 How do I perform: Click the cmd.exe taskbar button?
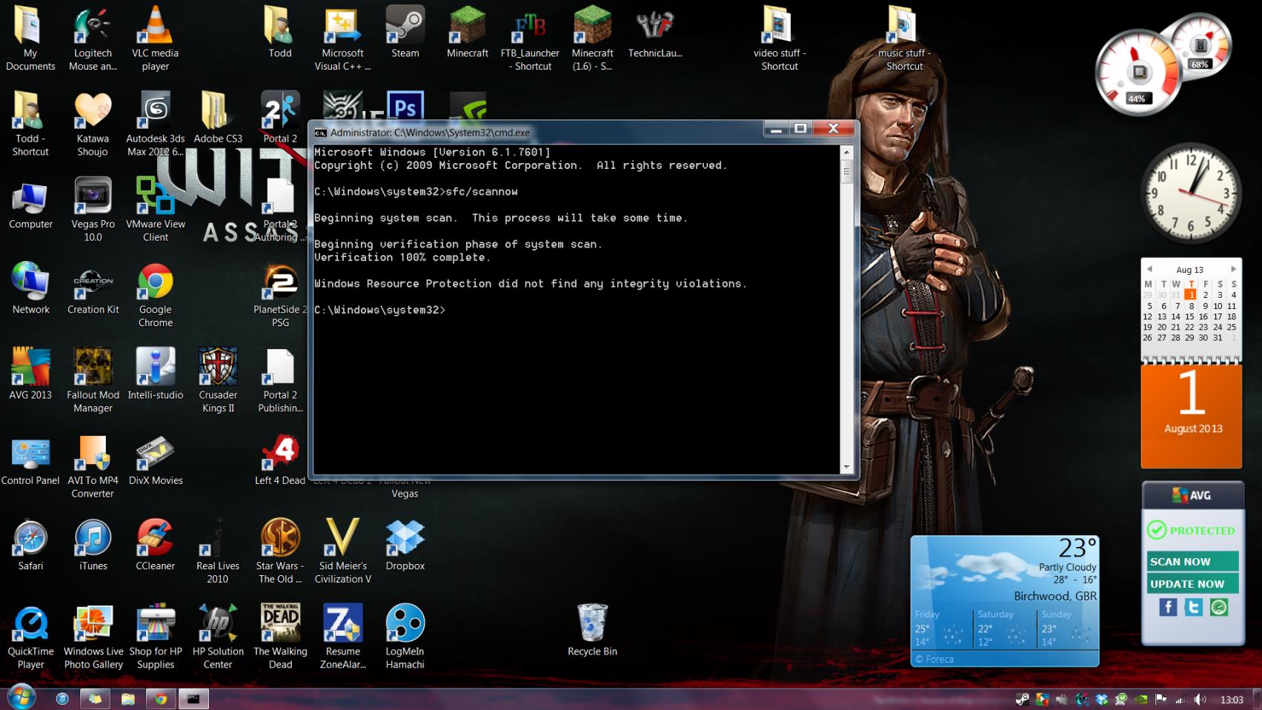(x=193, y=698)
